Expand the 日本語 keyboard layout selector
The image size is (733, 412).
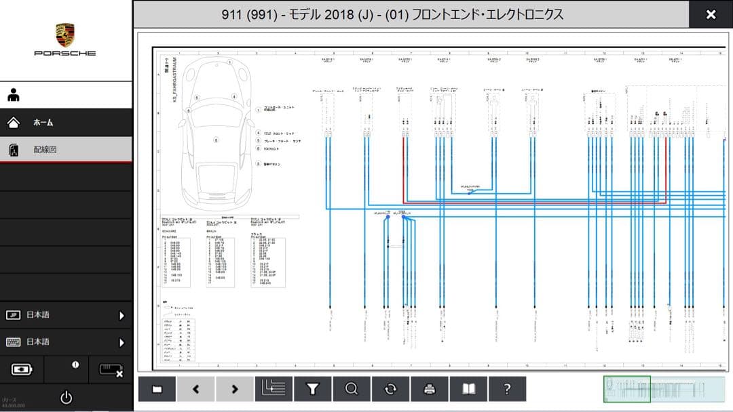pyautogui.click(x=66, y=342)
